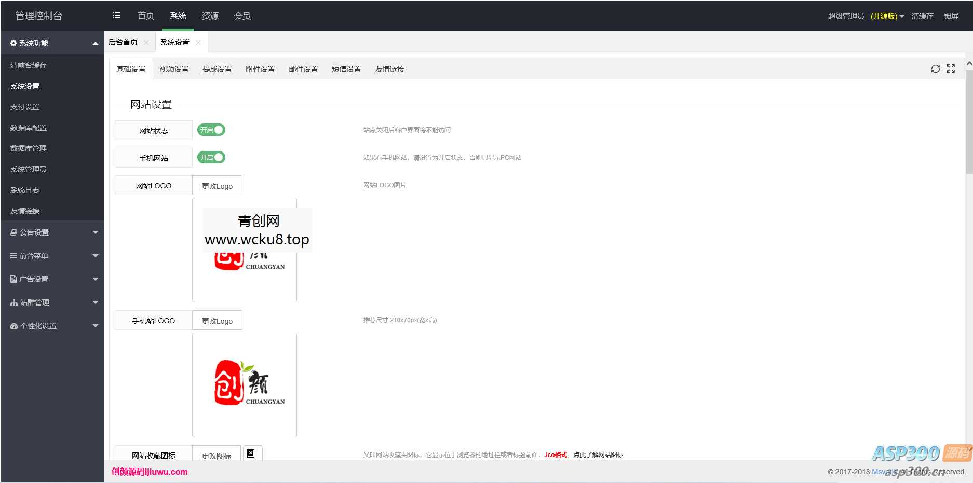Select the gear icon beside 系统功能

tap(13, 43)
